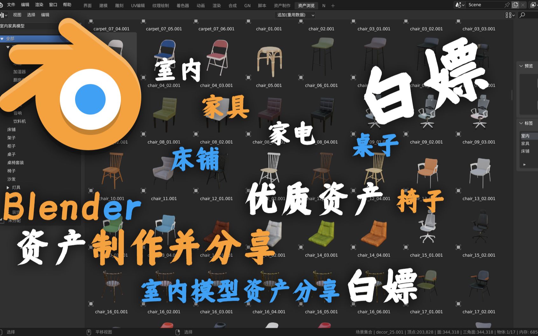
Task: Switch to the 建模 workspace tab
Action: coord(103,5)
